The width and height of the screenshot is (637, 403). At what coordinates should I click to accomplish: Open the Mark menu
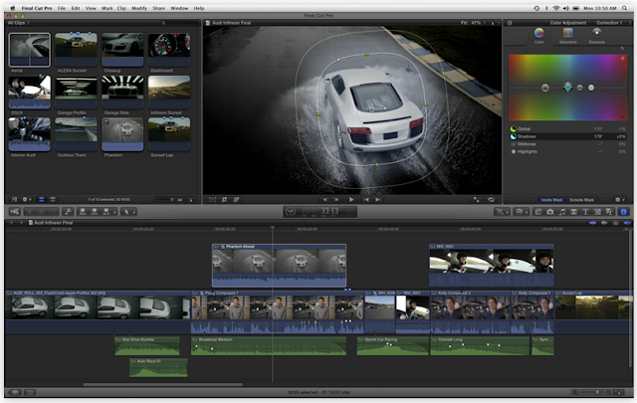click(x=107, y=8)
